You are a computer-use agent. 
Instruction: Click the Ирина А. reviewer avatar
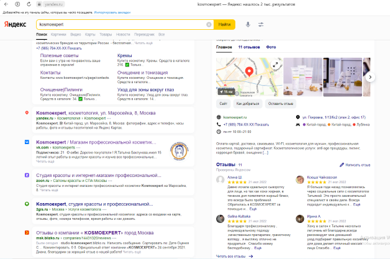[300, 219]
